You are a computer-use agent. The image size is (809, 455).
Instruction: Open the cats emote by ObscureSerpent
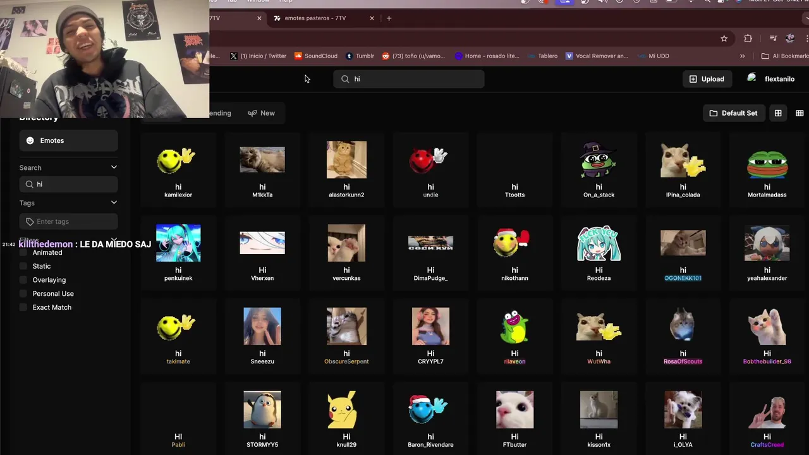point(346,326)
